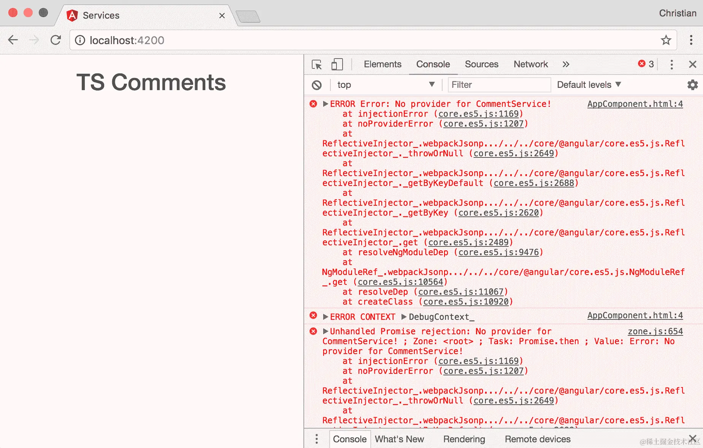This screenshot has width=703, height=448.
Task: Open core.es5.js:2489 source link
Action: click(x=468, y=242)
